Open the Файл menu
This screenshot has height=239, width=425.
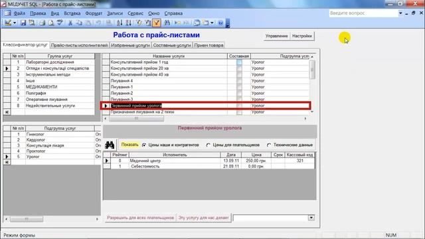tap(19, 13)
